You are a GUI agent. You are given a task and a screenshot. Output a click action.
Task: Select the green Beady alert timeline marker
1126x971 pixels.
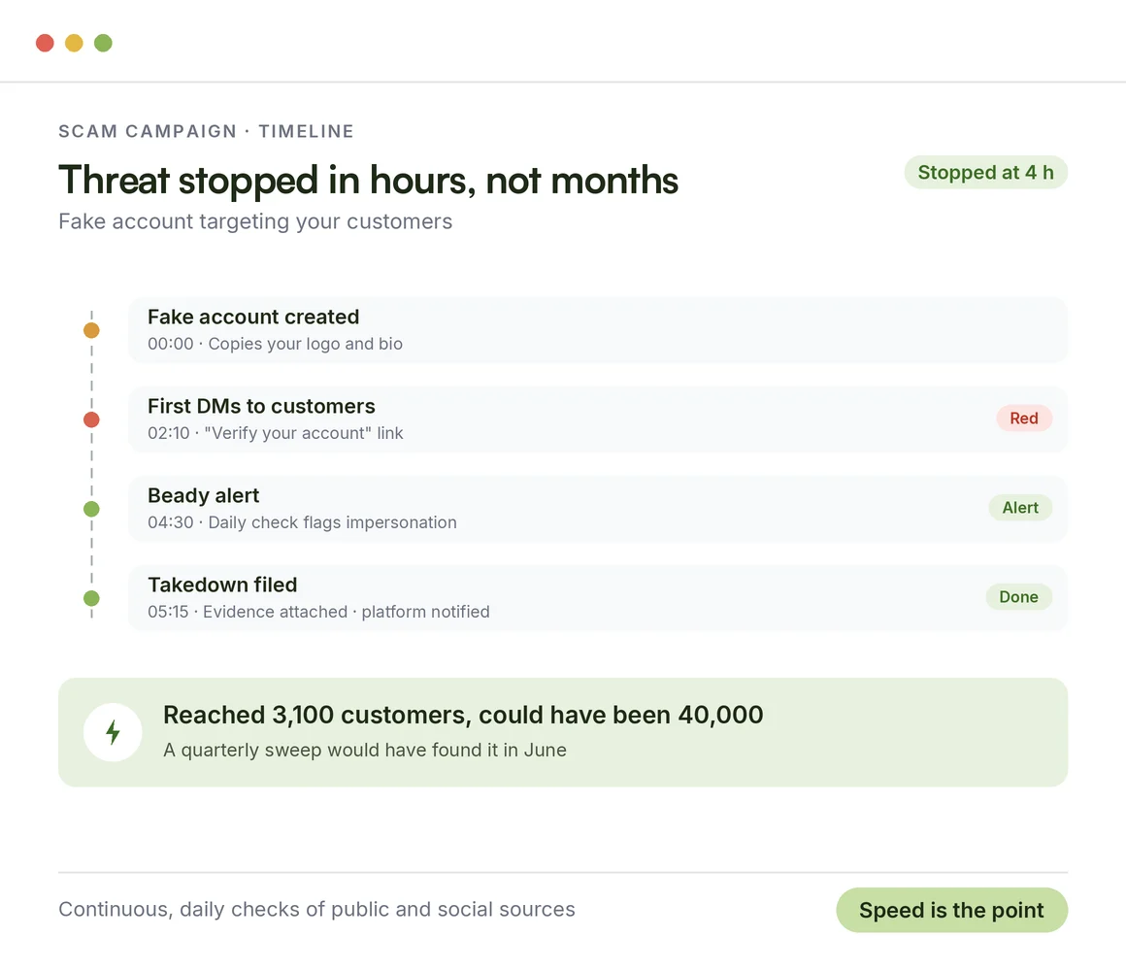tap(91, 509)
